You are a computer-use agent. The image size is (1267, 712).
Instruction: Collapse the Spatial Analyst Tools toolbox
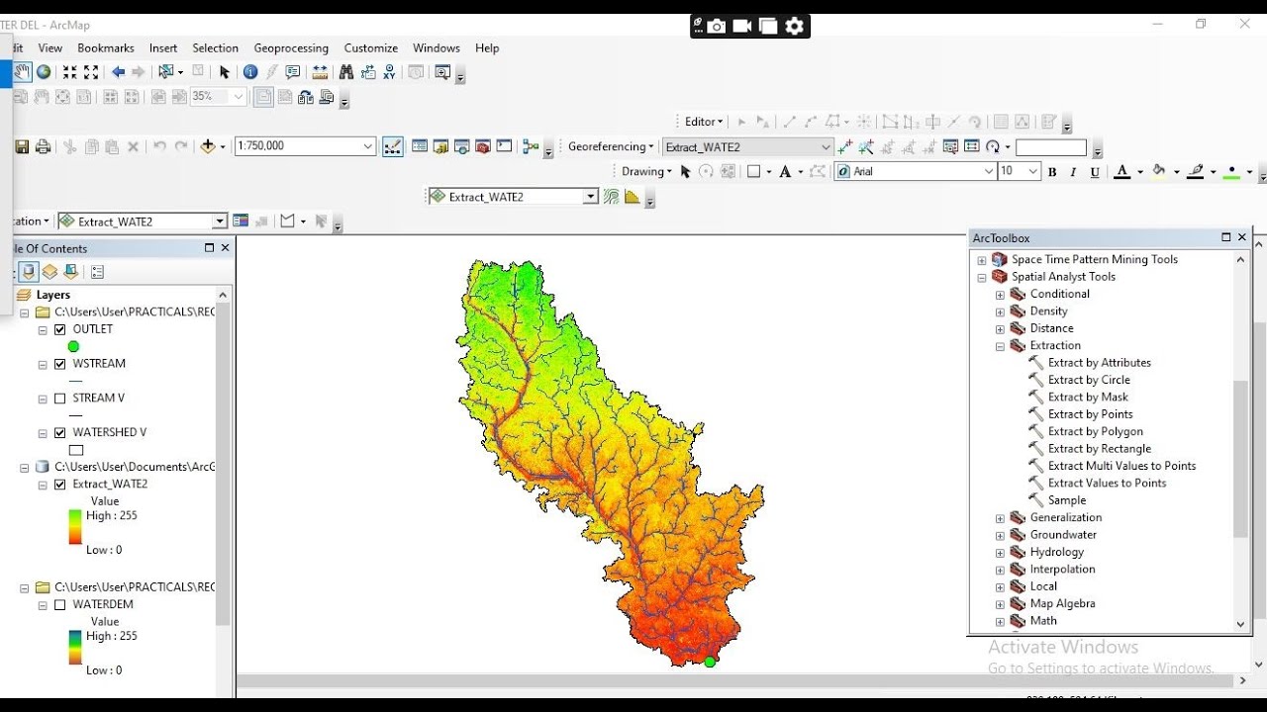(x=982, y=278)
